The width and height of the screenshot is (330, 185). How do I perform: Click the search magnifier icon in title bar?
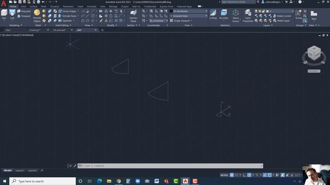pyautogui.click(x=258, y=2)
